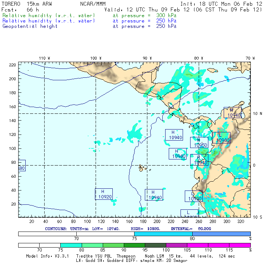Click vertical axis tick label "100"
The height and width of the screenshot is (264, 264).
[x=12, y=148]
